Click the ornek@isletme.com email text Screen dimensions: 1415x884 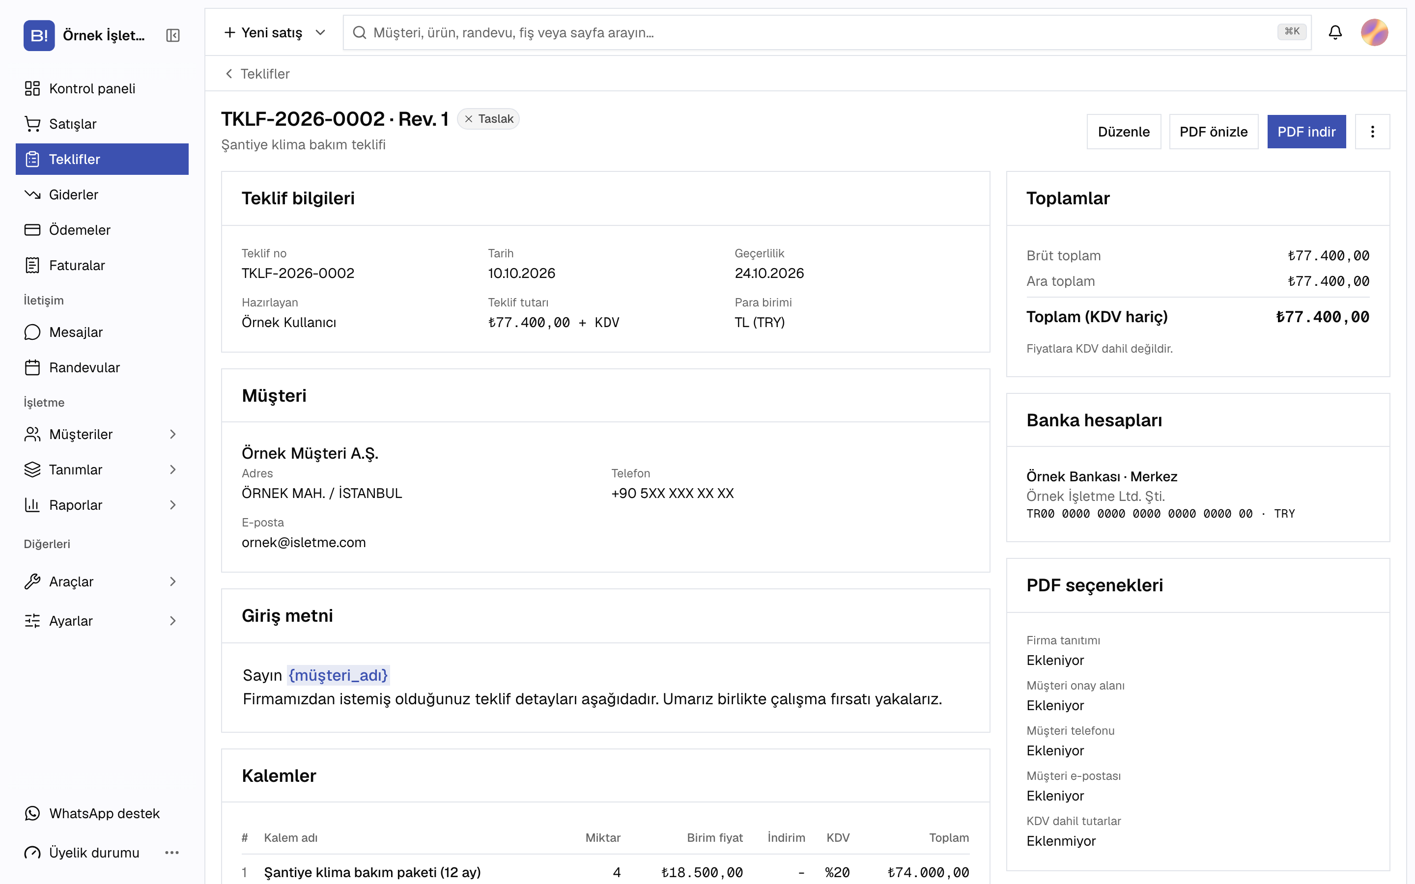304,542
